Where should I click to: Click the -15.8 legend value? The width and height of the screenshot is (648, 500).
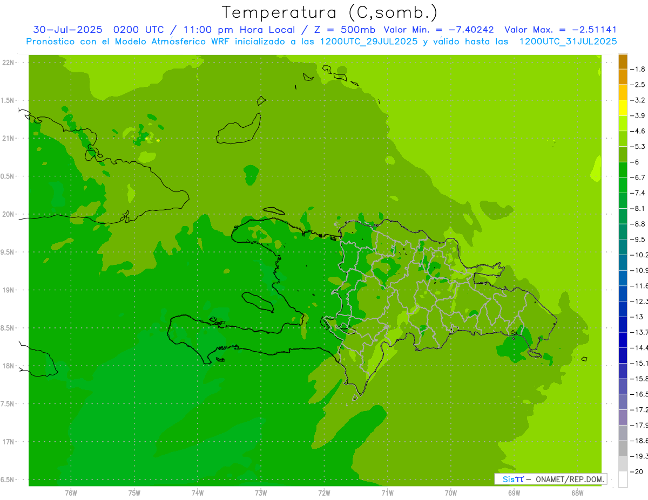pos(639,379)
